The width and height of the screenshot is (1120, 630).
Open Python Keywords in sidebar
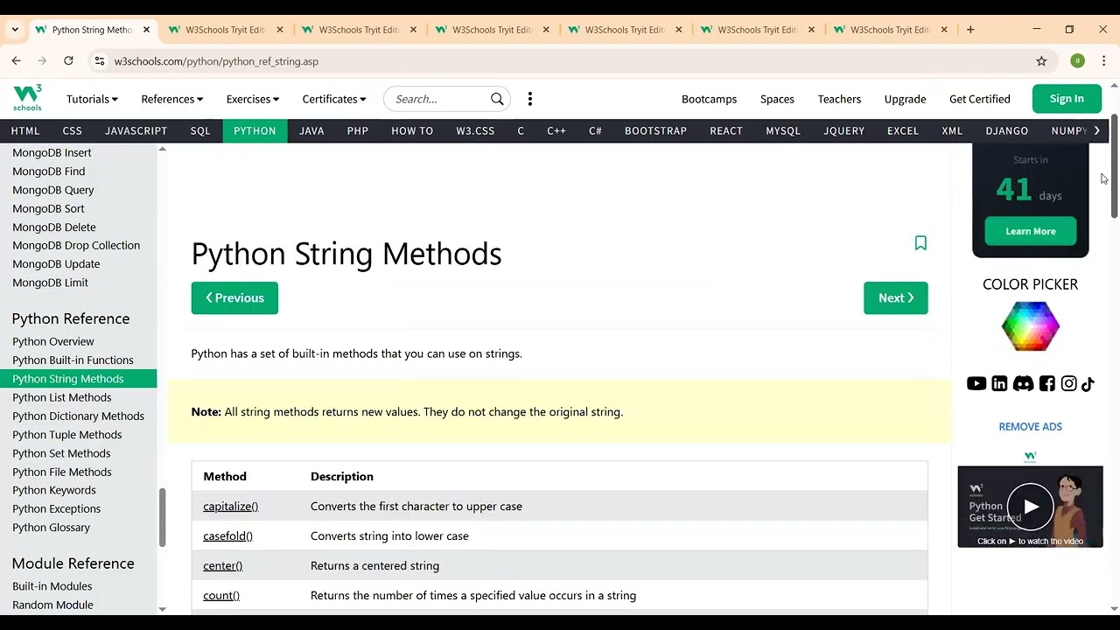point(54,491)
